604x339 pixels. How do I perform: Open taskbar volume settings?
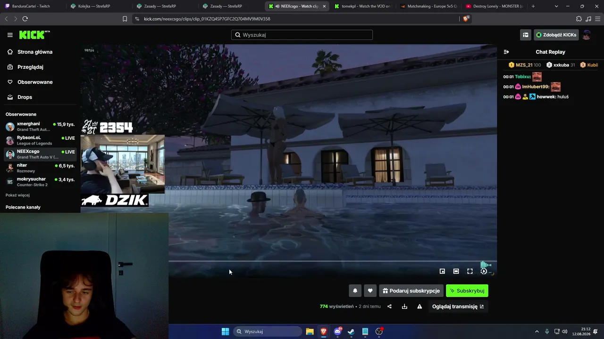(565, 331)
